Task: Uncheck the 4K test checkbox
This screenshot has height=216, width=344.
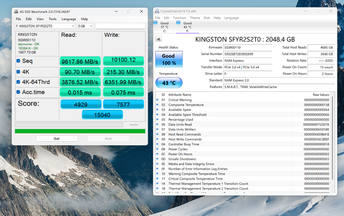Action: pos(19,72)
